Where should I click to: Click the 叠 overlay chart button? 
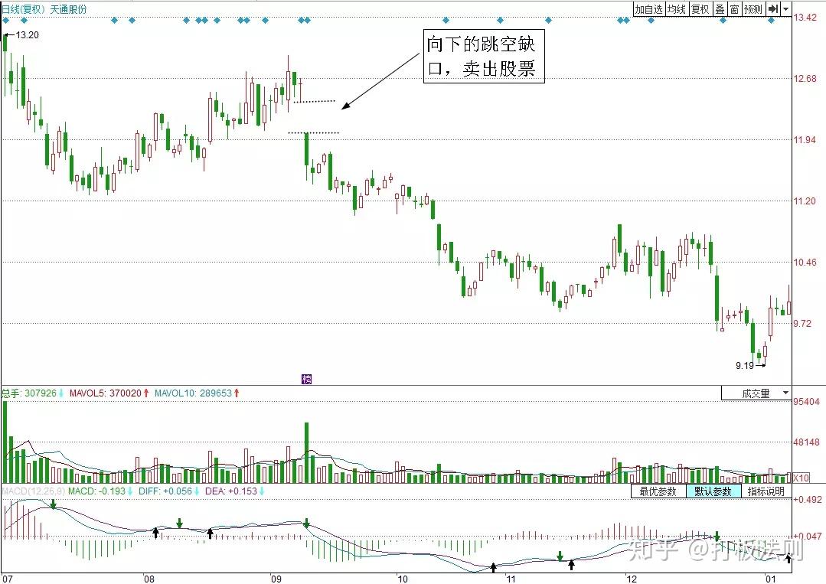pyautogui.click(x=720, y=9)
